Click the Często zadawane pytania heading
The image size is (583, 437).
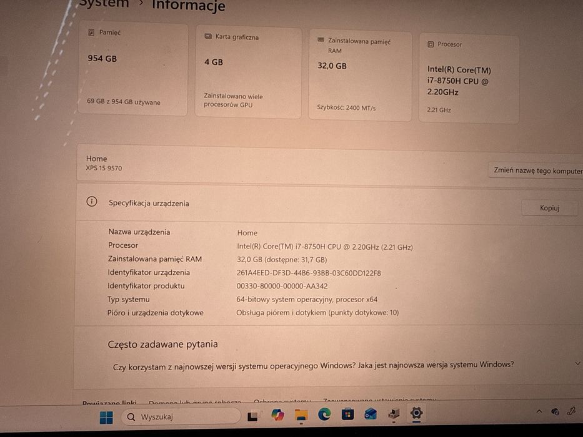point(162,344)
